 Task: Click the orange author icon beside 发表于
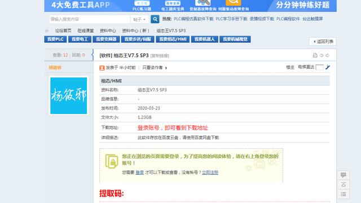pyautogui.click(x=102, y=68)
